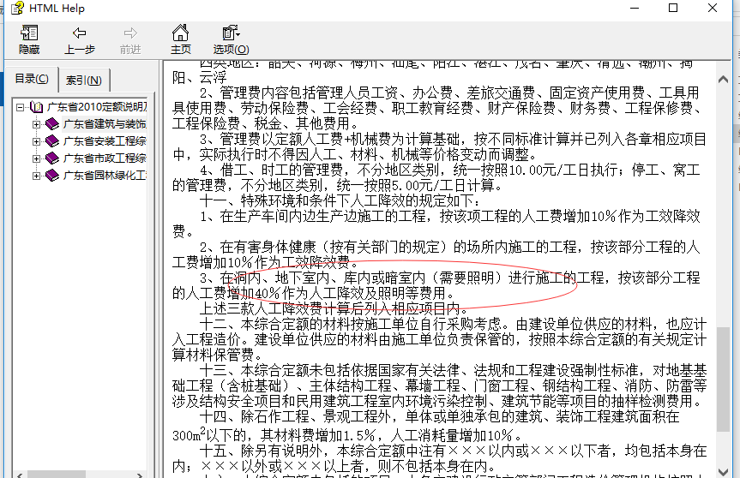Expand the 广东省园林绿化工 tree node

[x=36, y=176]
